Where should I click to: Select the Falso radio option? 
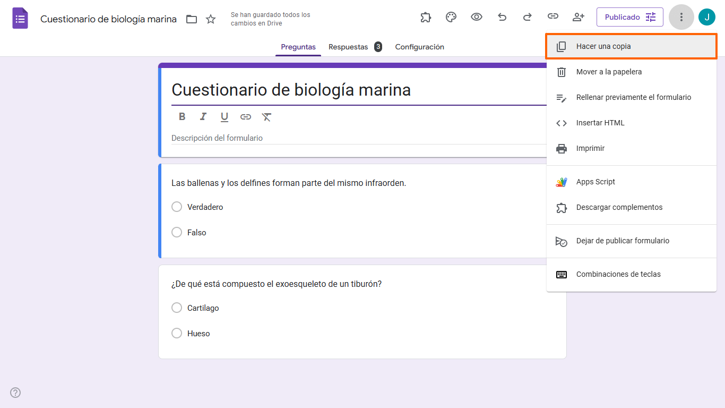(x=177, y=232)
